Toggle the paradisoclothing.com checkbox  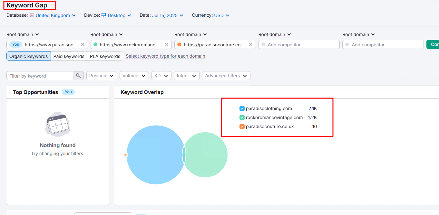pyautogui.click(x=242, y=108)
